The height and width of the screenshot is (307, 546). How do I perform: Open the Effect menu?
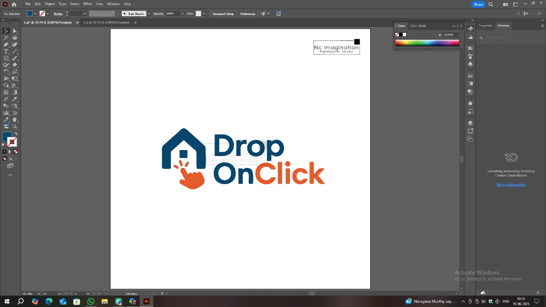[87, 4]
